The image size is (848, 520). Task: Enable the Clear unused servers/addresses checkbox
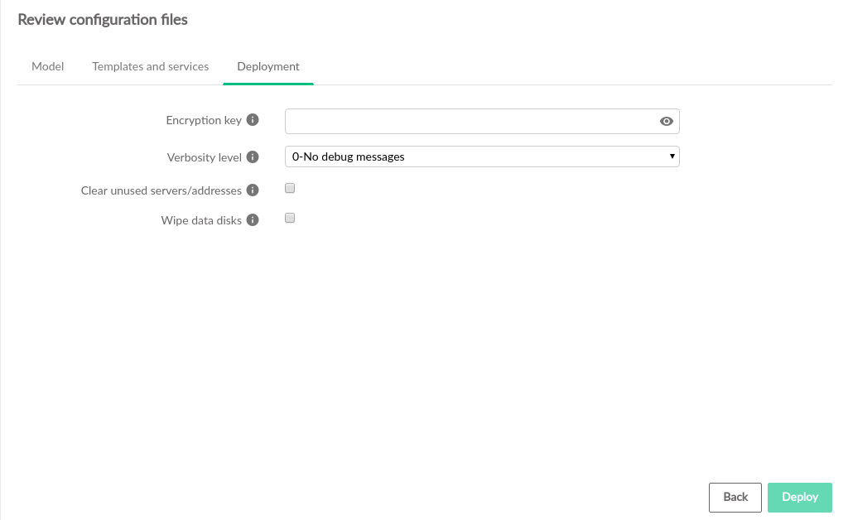(x=290, y=189)
